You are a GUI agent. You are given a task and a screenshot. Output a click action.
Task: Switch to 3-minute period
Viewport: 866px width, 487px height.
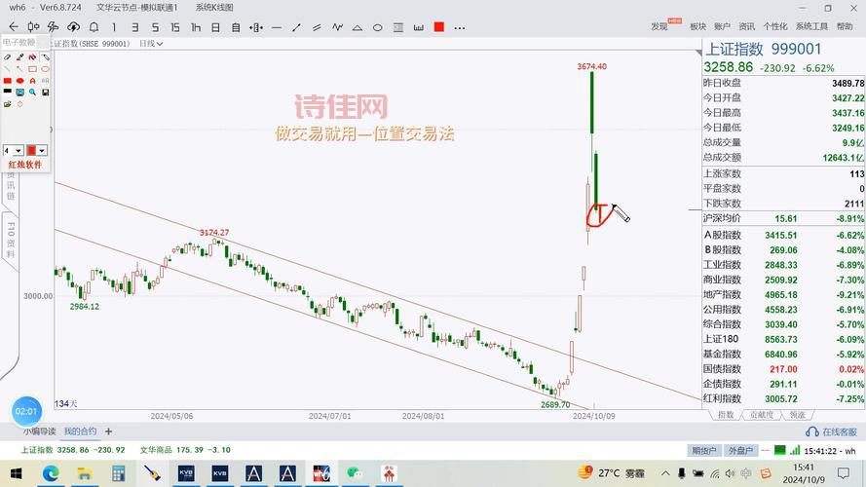tap(134, 27)
